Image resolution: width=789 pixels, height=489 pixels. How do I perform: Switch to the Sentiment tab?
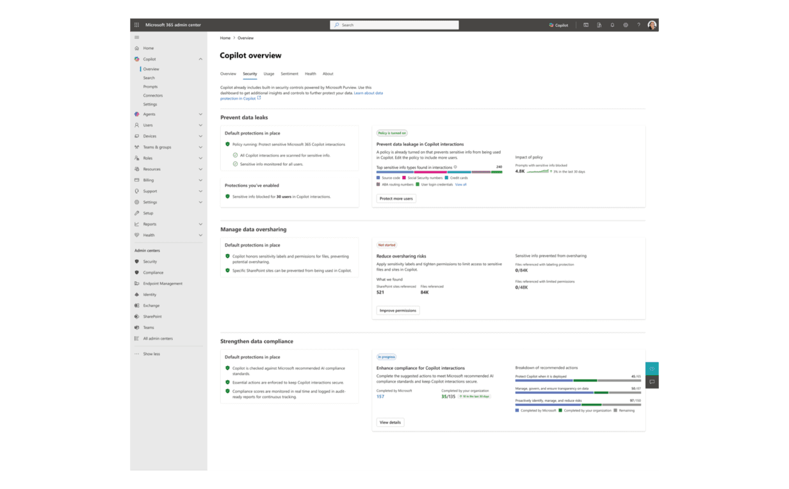[x=289, y=74]
